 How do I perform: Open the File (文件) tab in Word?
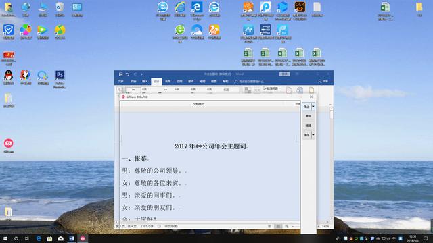(121, 82)
